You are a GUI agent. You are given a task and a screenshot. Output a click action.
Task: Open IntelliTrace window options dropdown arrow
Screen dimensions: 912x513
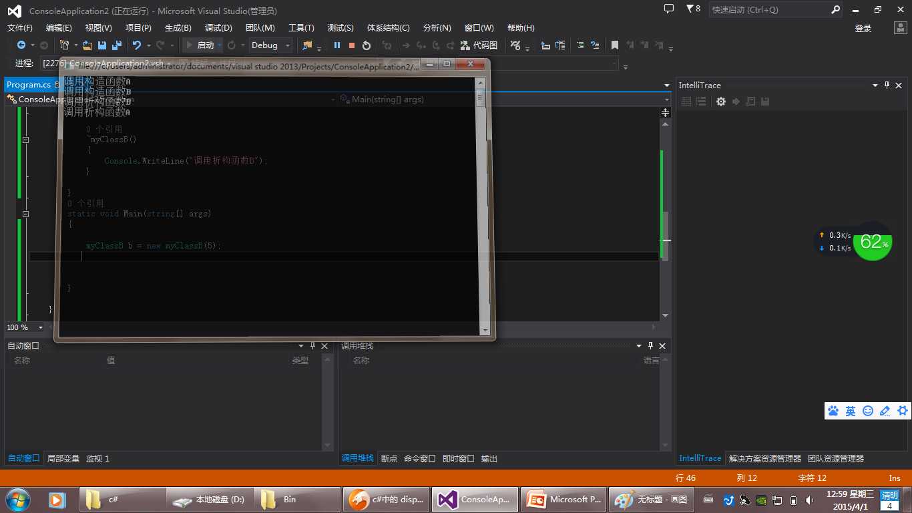[x=875, y=85]
